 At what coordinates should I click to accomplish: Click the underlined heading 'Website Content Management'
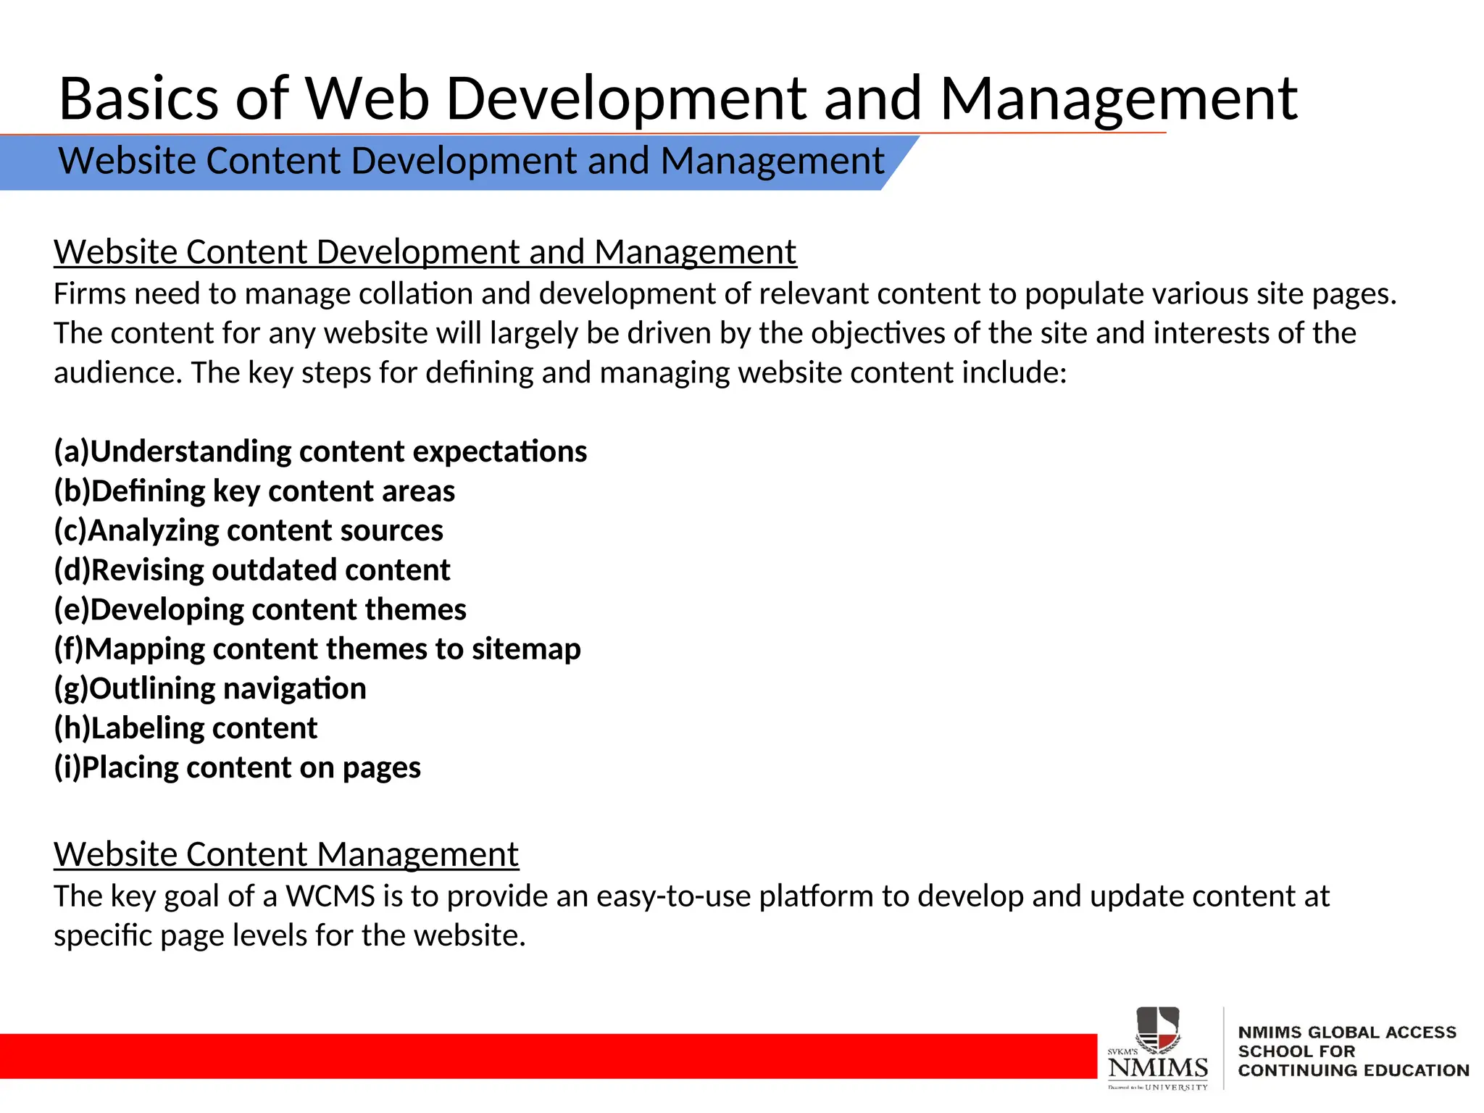286,854
